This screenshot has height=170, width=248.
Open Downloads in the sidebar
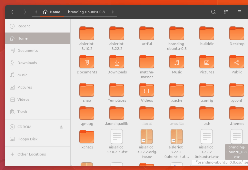[38, 63]
